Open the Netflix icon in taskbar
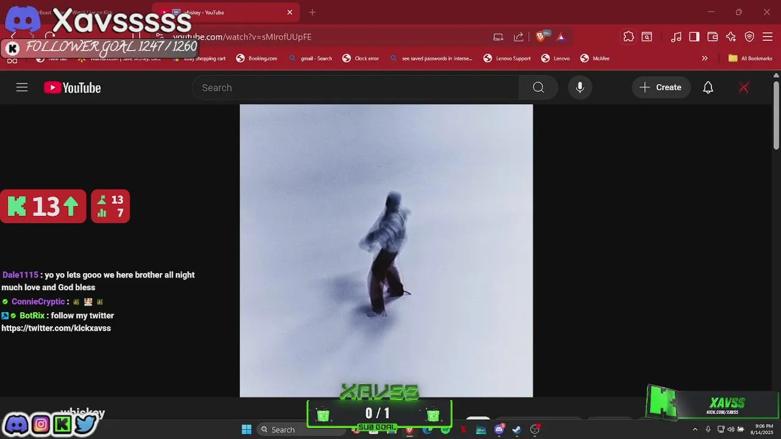The height and width of the screenshot is (439, 781). pyautogui.click(x=463, y=430)
